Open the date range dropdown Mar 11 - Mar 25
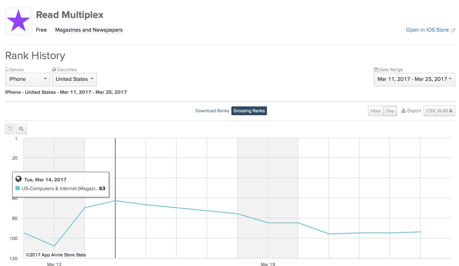This screenshot has width=459, height=266. click(414, 79)
